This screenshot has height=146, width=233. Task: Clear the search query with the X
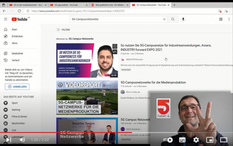pos(164,19)
